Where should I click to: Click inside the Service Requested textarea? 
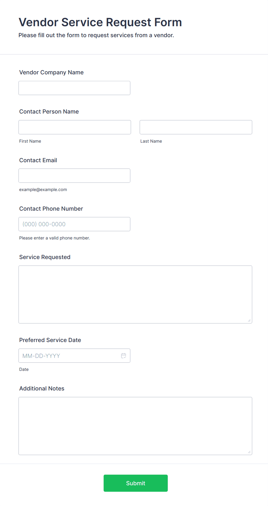[x=135, y=294]
